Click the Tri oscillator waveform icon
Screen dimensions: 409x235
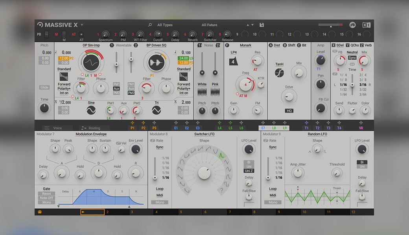click(156, 111)
